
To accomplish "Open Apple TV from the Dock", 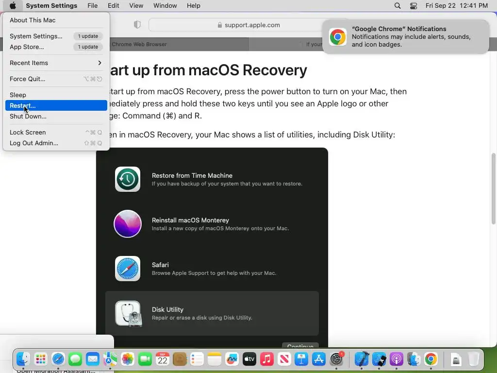I will click(x=249, y=359).
